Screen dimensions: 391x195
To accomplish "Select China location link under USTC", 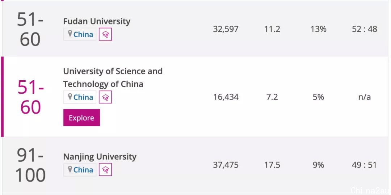I will tap(83, 97).
